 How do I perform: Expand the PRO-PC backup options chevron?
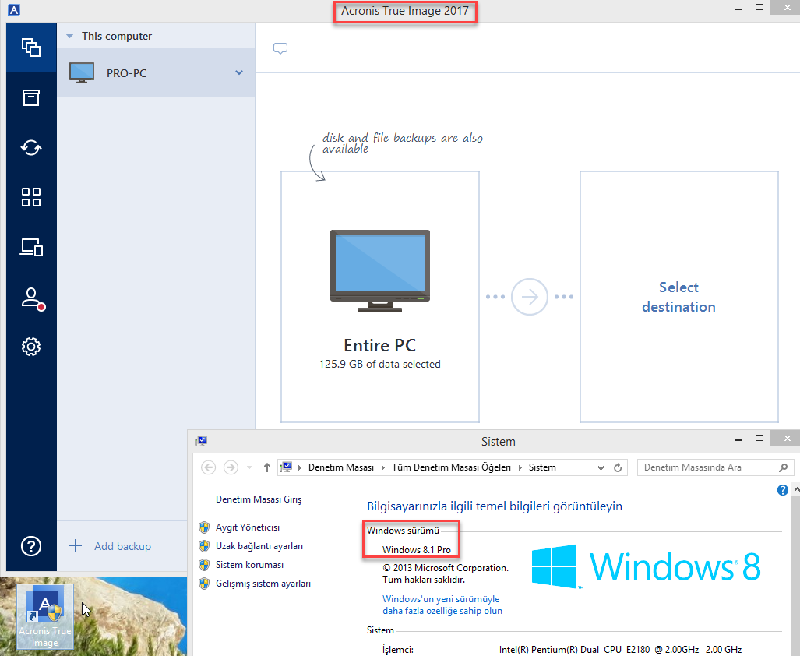pos(239,73)
